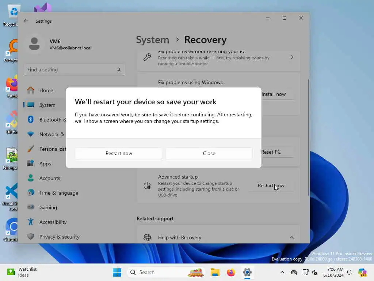Expand the troubleshooter row chevron
374x281 pixels.
(291, 57)
